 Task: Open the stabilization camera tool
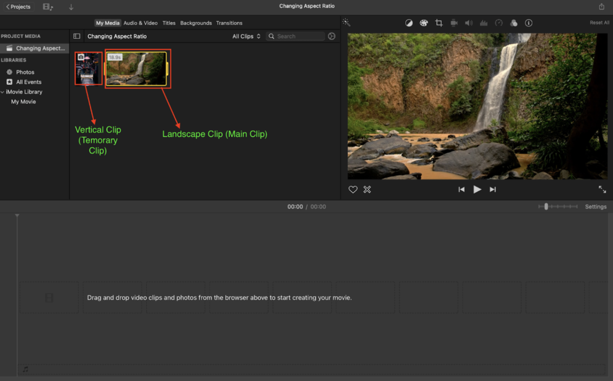(454, 23)
